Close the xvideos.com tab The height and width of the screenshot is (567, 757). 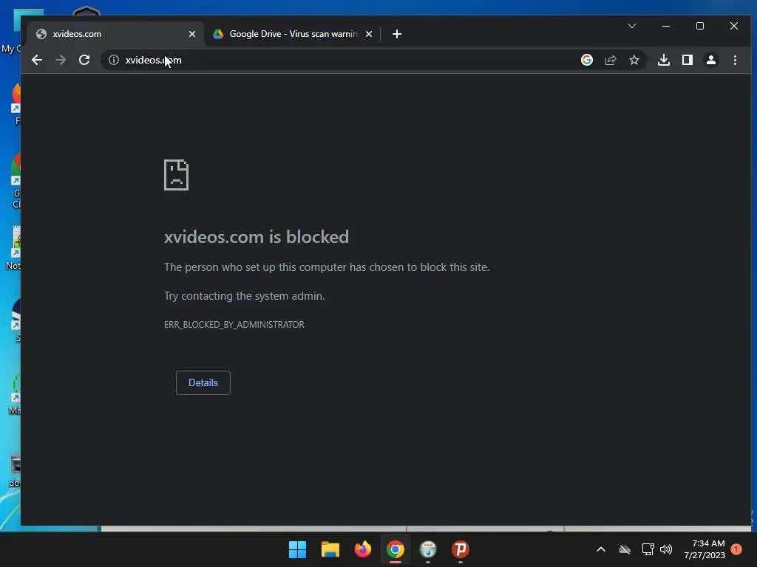(192, 34)
